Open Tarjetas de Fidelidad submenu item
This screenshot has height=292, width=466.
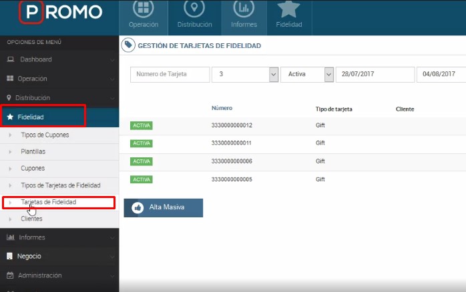click(x=49, y=202)
